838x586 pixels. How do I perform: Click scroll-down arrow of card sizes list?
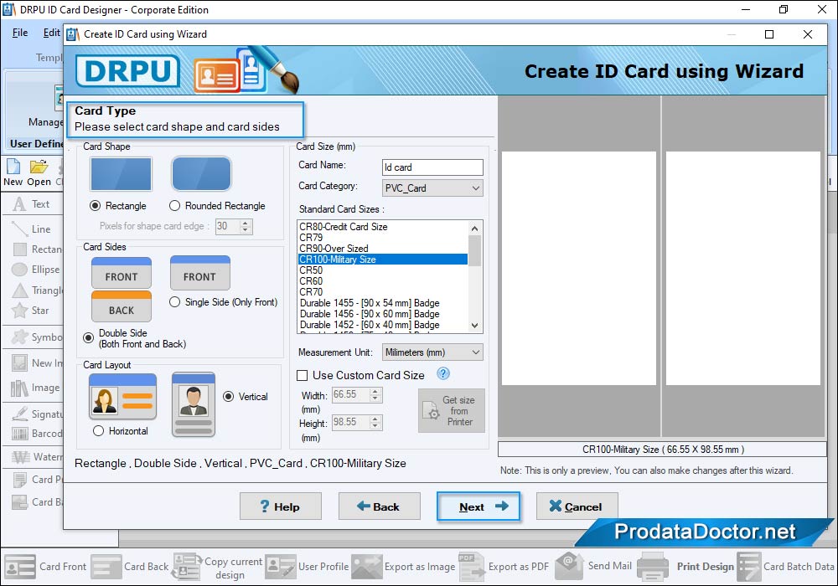tap(474, 325)
